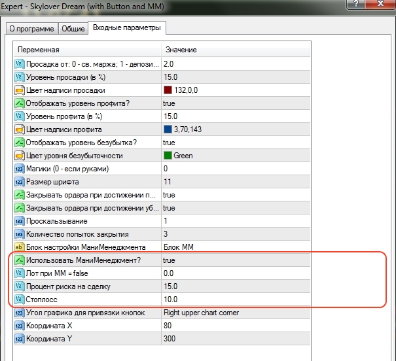Edit the 'Уровень профита' value 15.0
Viewport: 396px width, 361px height.
point(171,116)
